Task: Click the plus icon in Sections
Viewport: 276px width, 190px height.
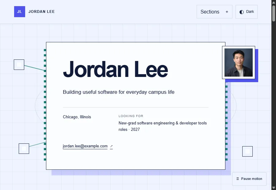Action: tap(227, 12)
